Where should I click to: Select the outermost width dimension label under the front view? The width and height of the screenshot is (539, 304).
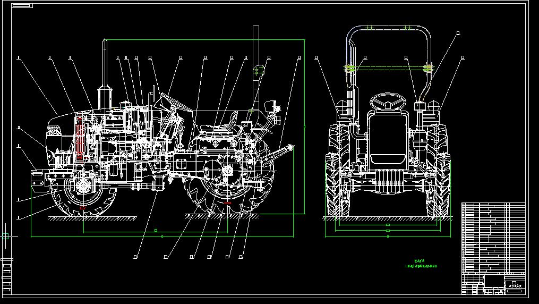pos(388,237)
